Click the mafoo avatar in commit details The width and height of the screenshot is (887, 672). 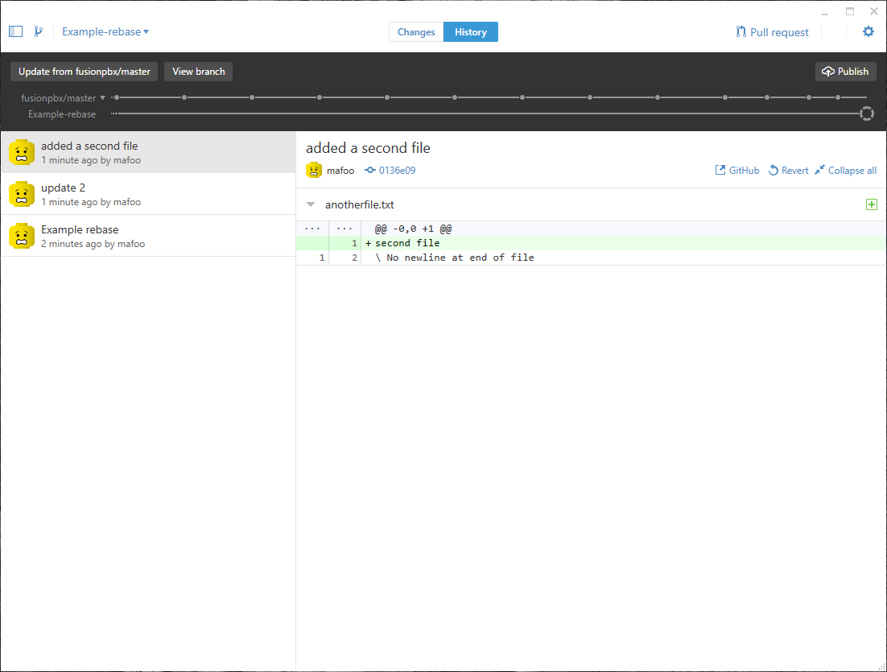click(x=314, y=171)
